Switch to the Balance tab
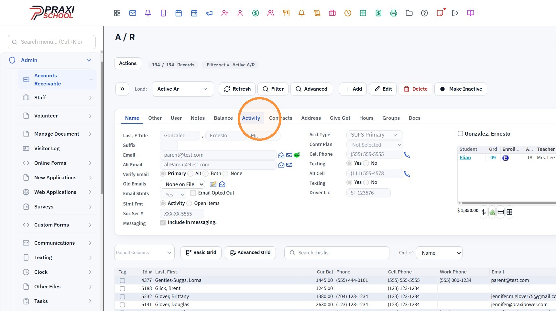The image size is (556, 311). (x=223, y=118)
